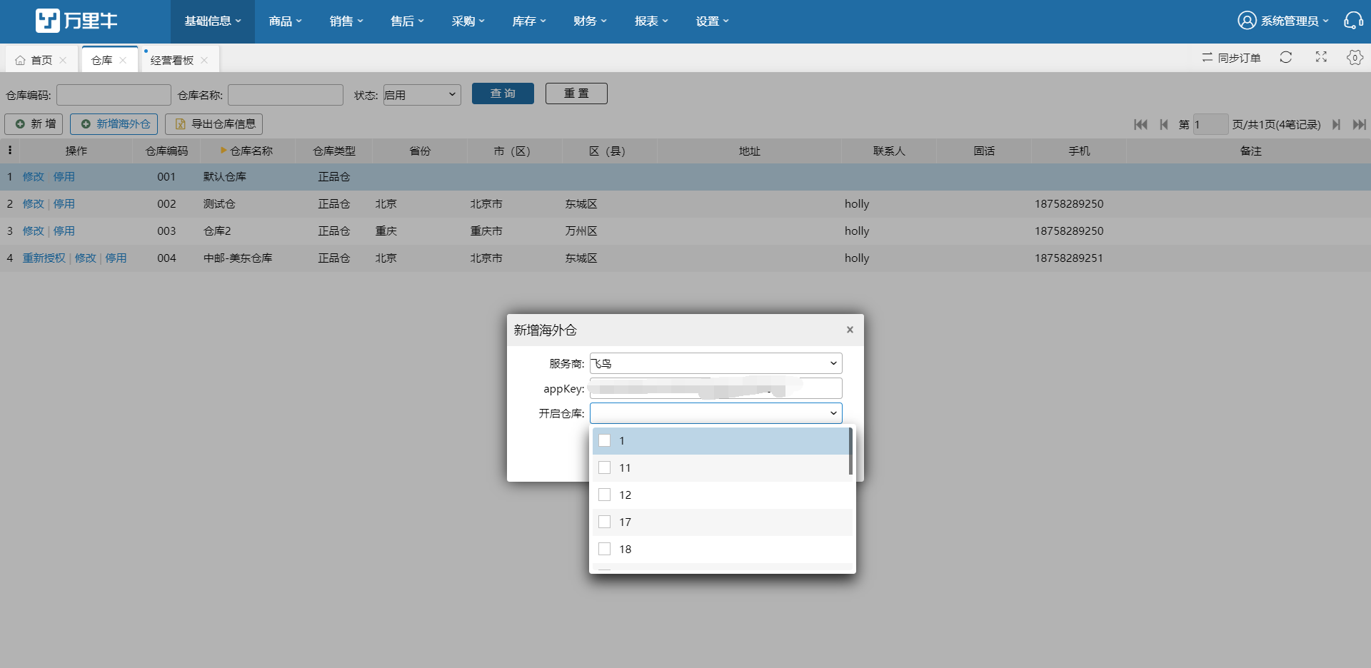The image size is (1371, 668).
Task: Go to last page icon
Action: point(1360,124)
